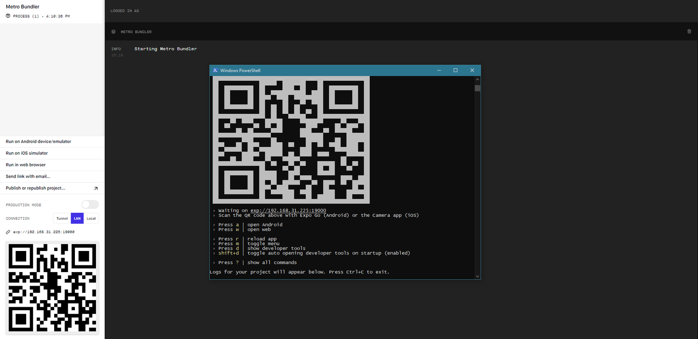Minimize the Windows PowerShell window
This screenshot has height=339, width=698.
pos(439,70)
